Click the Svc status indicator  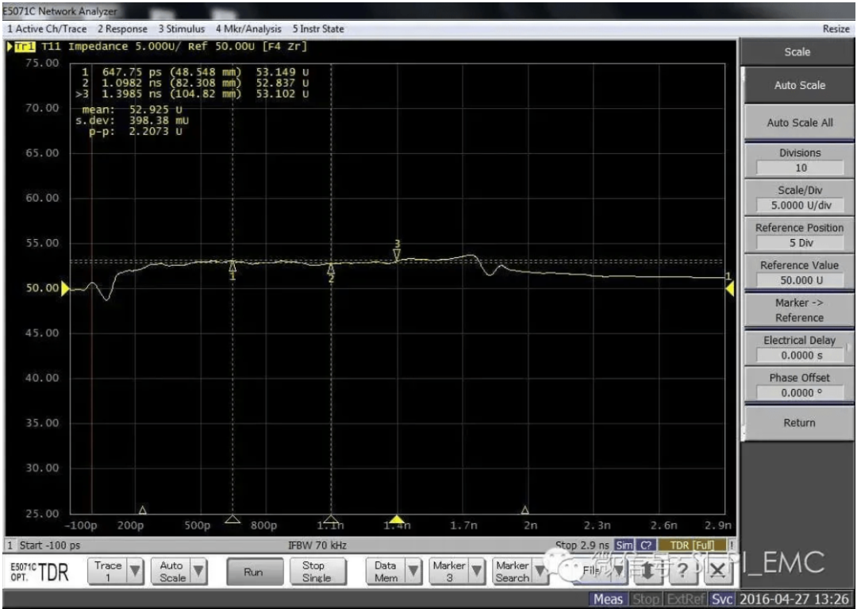(x=721, y=599)
